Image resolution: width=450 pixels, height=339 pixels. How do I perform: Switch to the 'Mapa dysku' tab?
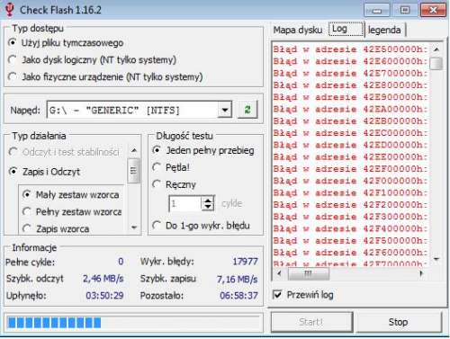coord(298,30)
